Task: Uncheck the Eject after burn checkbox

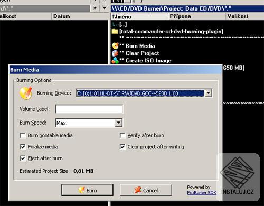Action: pos(23,158)
